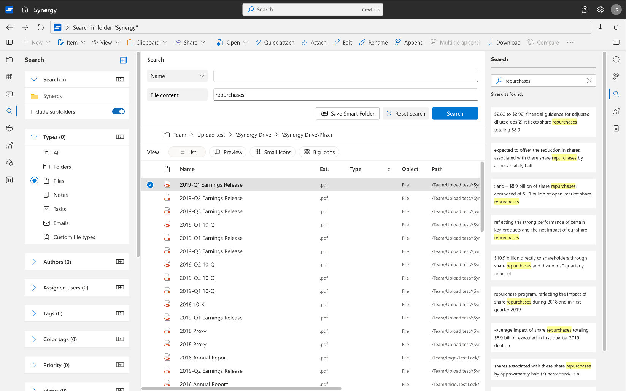This screenshot has height=391, width=626.
Task: Click into the Name search input field
Action: 345,76
